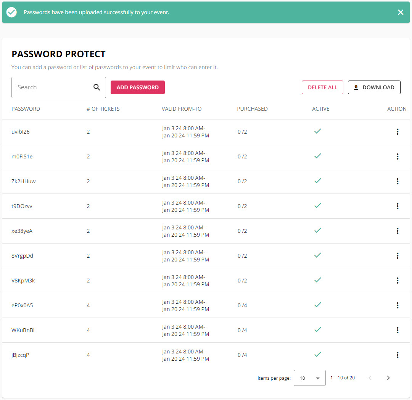Toggle active checkmark for 8VrgpDd
The width and height of the screenshot is (412, 400).
[317, 255]
